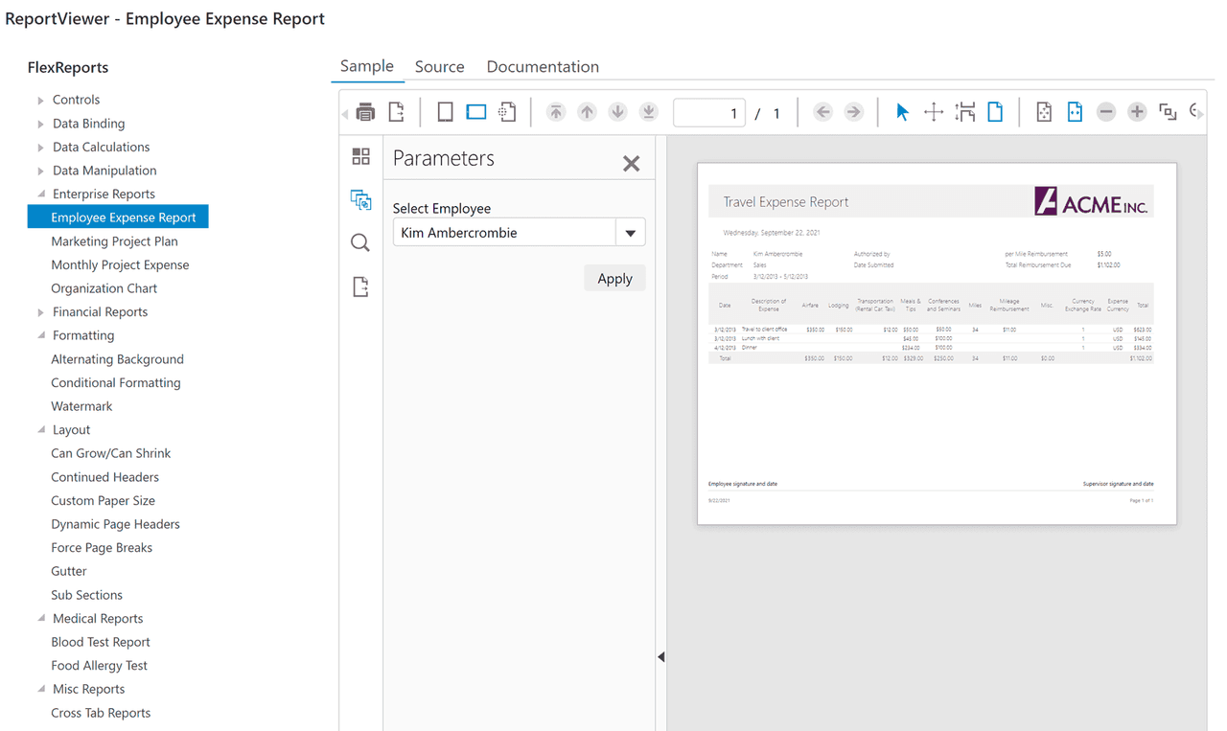Click fit page width icon
This screenshot has height=731, width=1227.
point(1075,112)
